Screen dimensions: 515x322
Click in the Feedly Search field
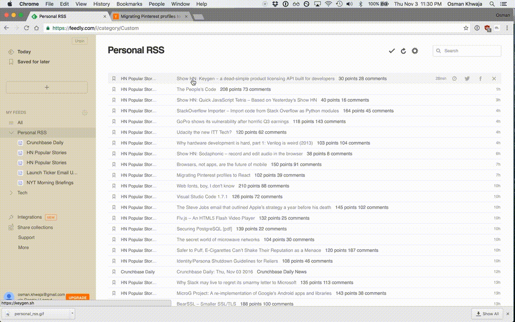coord(467,51)
